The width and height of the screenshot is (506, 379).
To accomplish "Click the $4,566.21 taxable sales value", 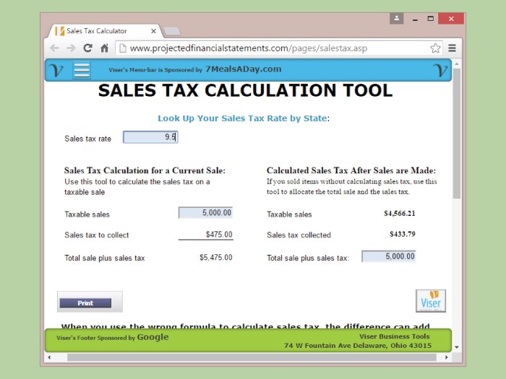I will [400, 214].
